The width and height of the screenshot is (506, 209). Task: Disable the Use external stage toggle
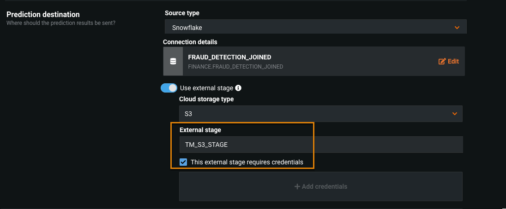coord(169,88)
